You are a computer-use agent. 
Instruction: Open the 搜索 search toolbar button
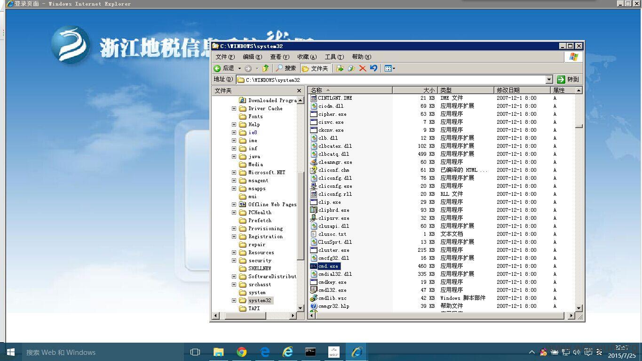(x=286, y=68)
